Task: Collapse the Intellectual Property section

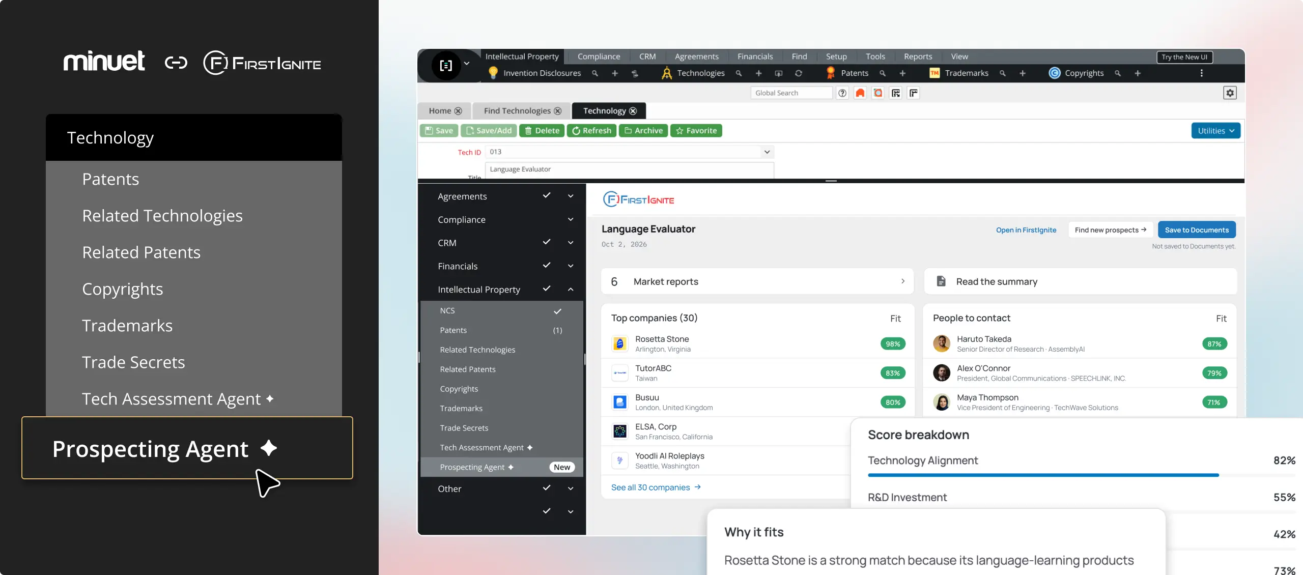Action: pos(571,290)
